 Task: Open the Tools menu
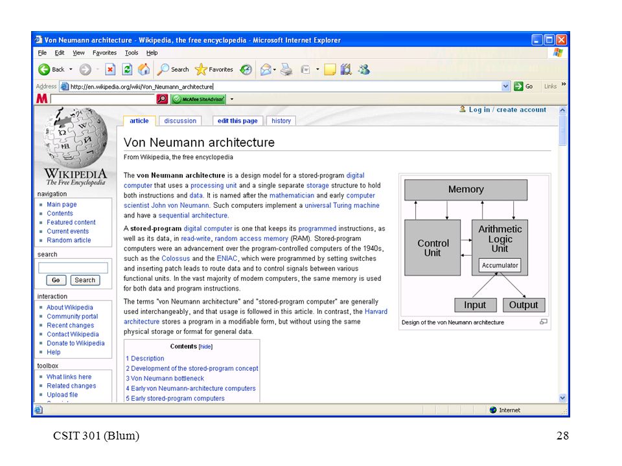(x=132, y=52)
